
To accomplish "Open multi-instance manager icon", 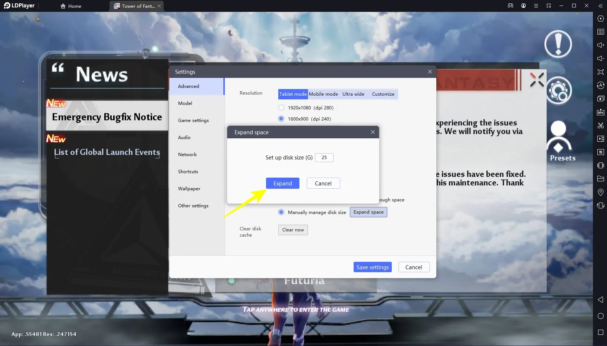I will pos(600,99).
